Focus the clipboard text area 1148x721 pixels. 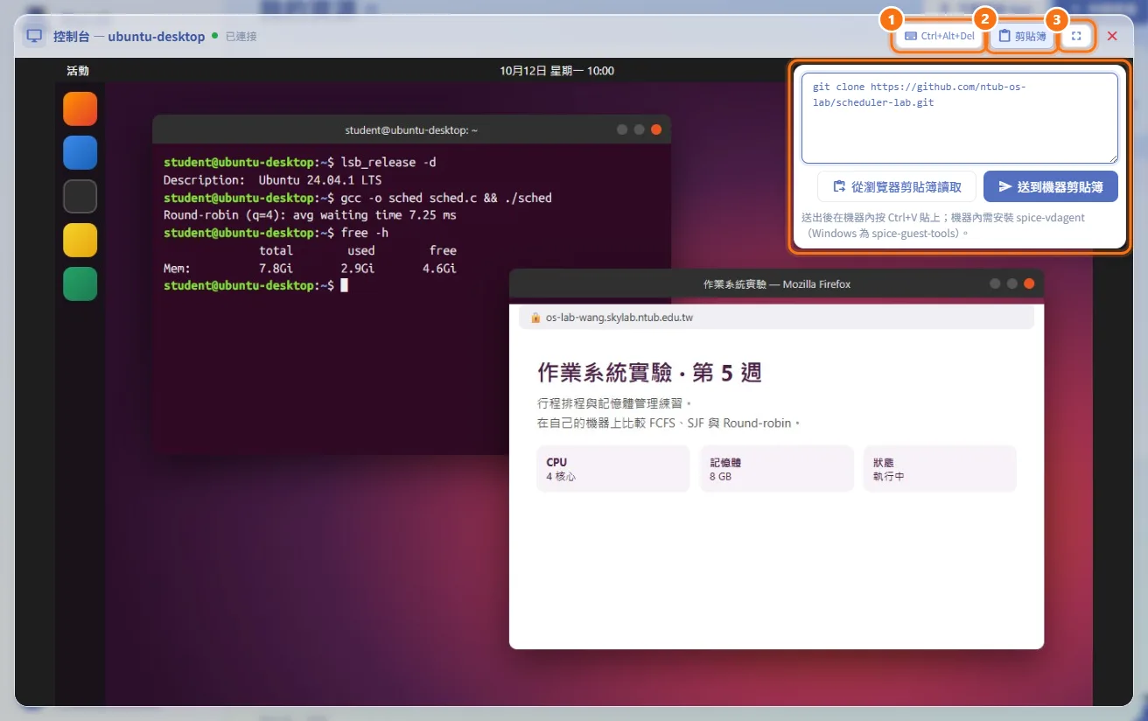click(960, 118)
